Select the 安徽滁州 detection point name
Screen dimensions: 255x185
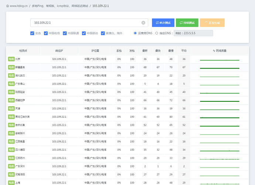pos(20,133)
